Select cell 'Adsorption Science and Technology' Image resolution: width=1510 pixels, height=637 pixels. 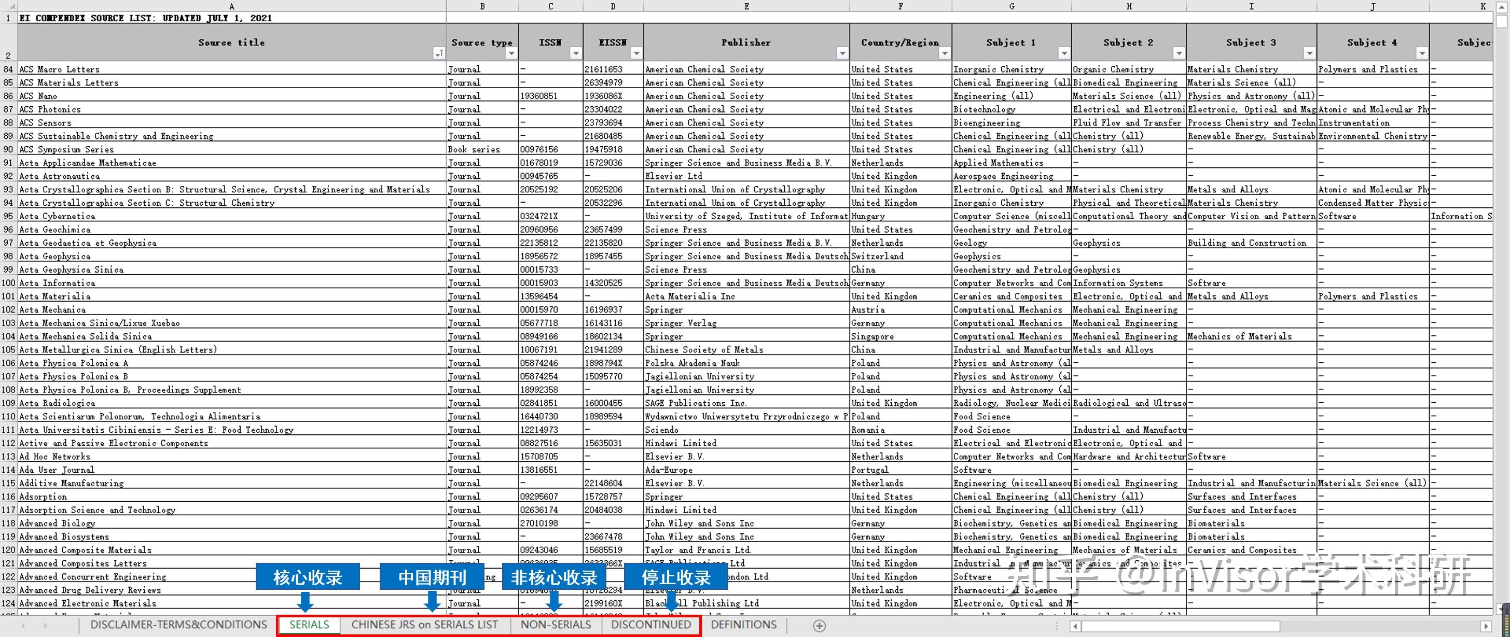tap(231, 510)
